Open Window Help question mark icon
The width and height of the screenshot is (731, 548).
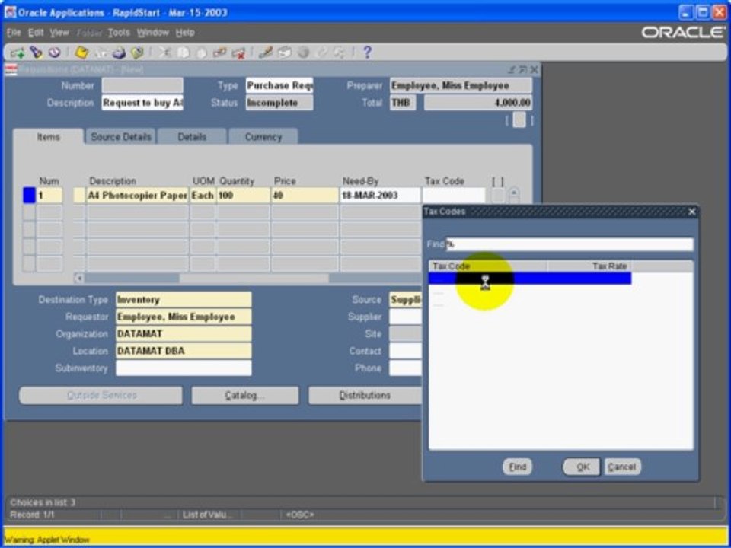(x=367, y=53)
